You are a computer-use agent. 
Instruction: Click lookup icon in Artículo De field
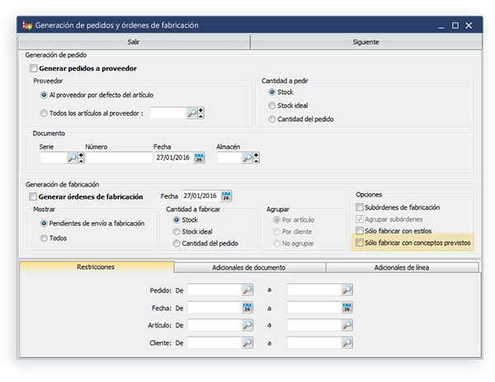pos(247,324)
